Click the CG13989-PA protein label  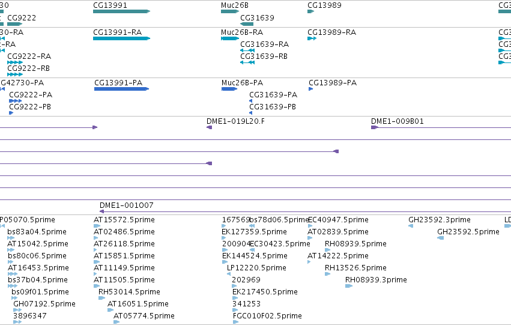[x=333, y=82]
